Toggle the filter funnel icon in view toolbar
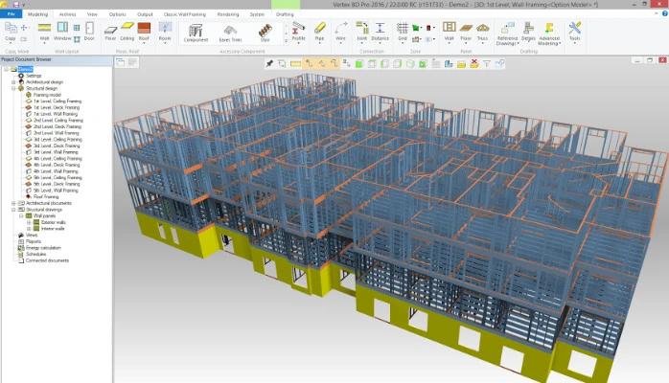669x383 pixels. (x=487, y=64)
